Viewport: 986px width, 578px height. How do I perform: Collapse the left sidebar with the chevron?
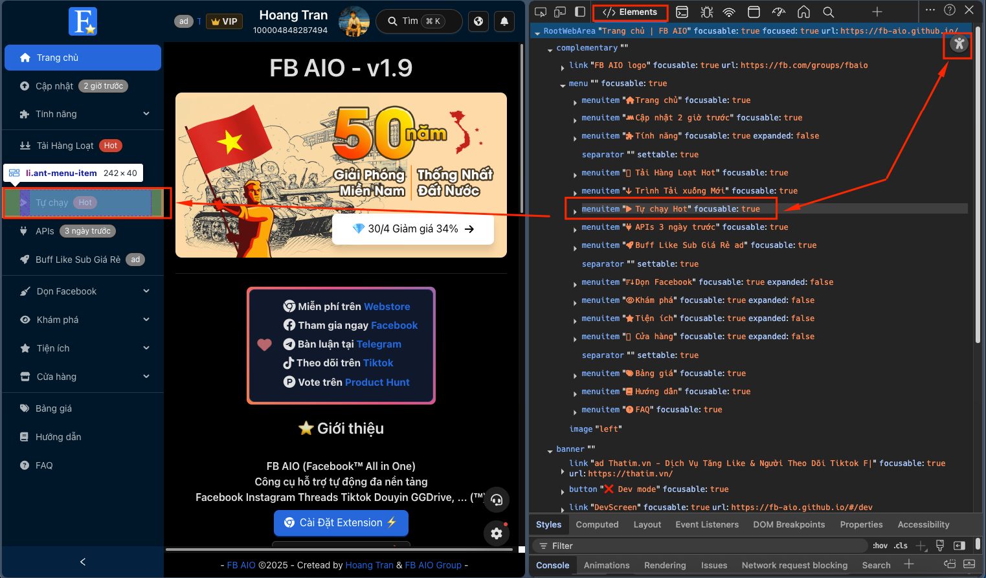coord(83,562)
